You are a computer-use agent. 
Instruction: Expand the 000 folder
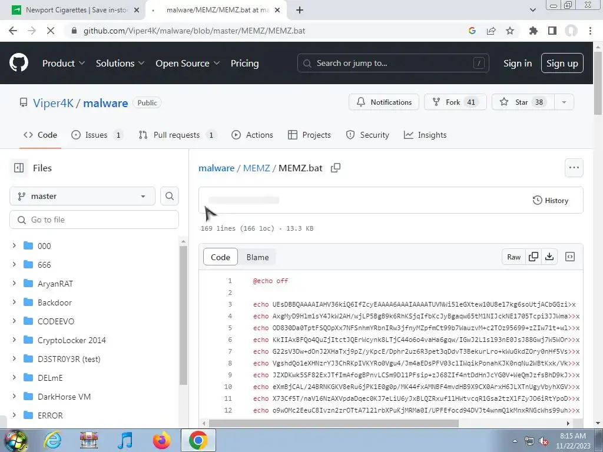14,245
